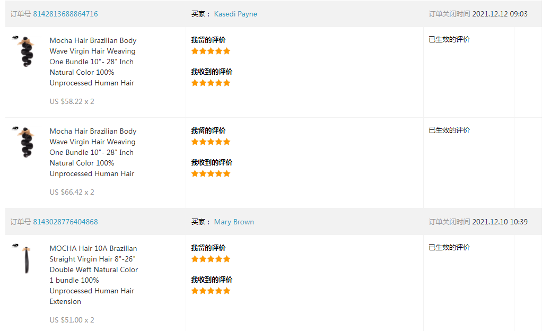The height and width of the screenshot is (331, 542).
Task: Click the second star in Kasedi's 我留的评价 row
Action: pos(203,50)
